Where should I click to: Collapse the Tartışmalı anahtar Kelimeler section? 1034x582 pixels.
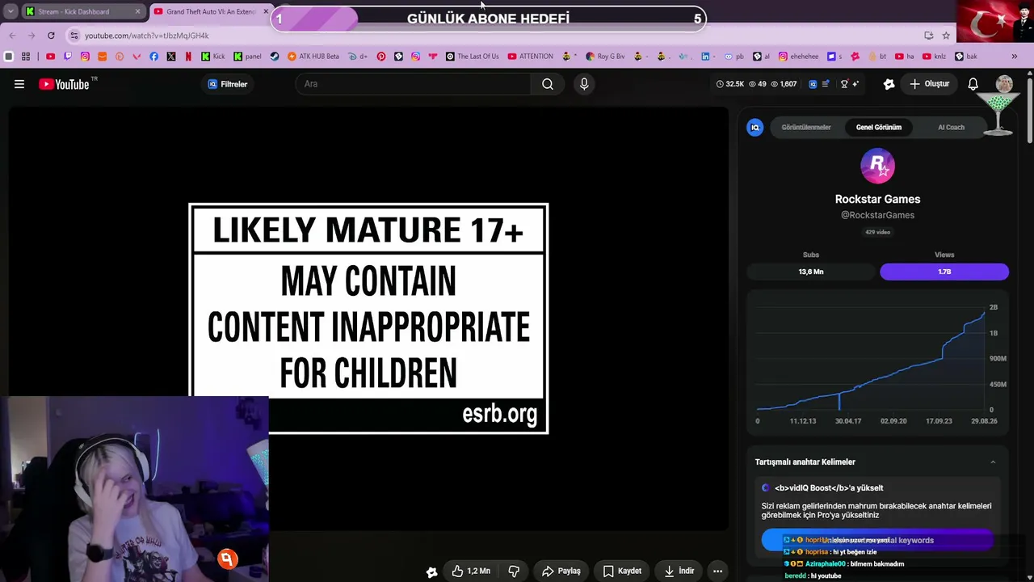point(993,462)
